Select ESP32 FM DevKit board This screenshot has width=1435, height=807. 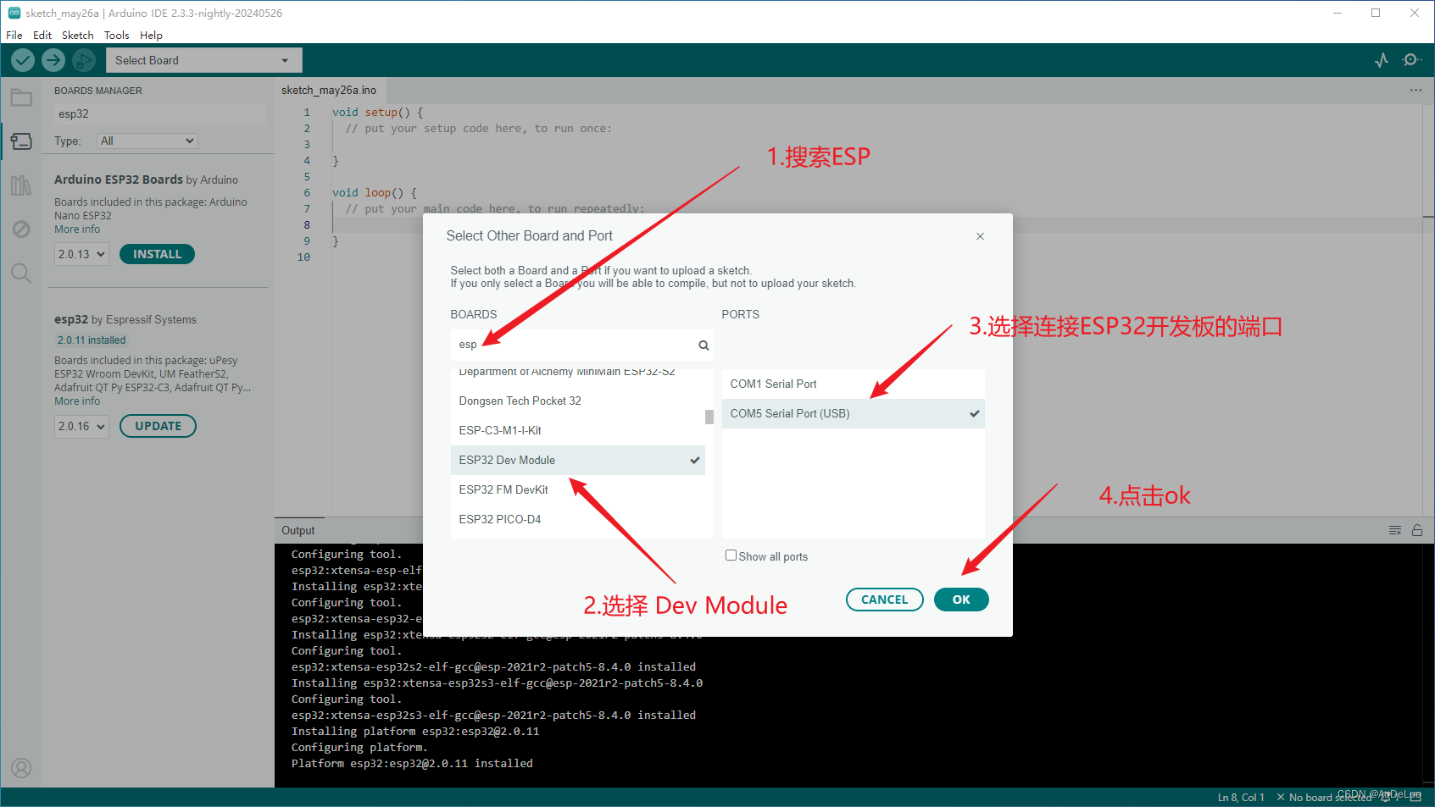[578, 489]
